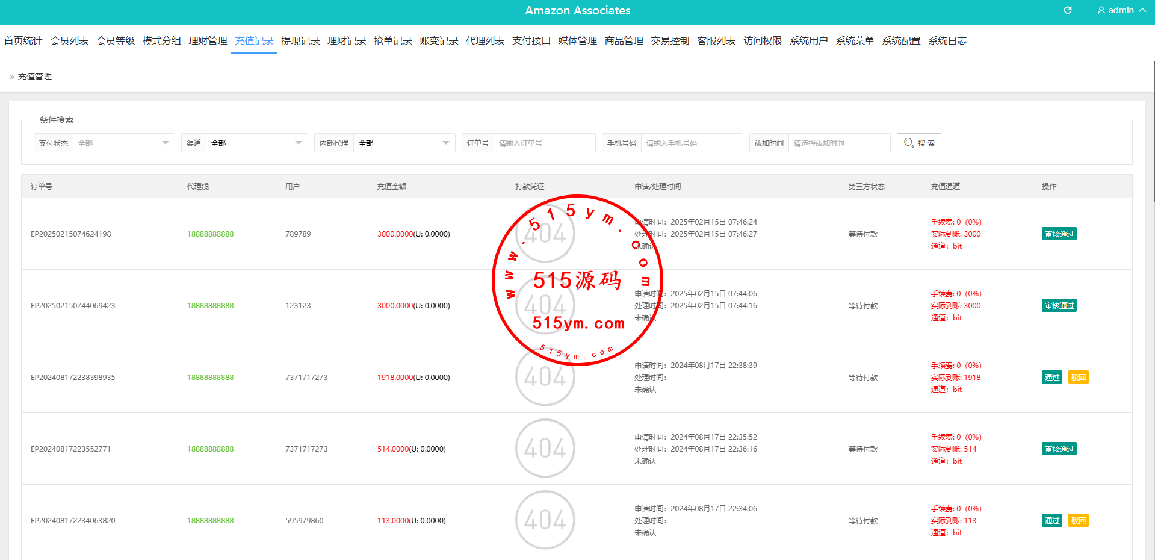This screenshot has height=560, width=1155.
Task: Click the 订单号 input field
Action: pyautogui.click(x=543, y=143)
